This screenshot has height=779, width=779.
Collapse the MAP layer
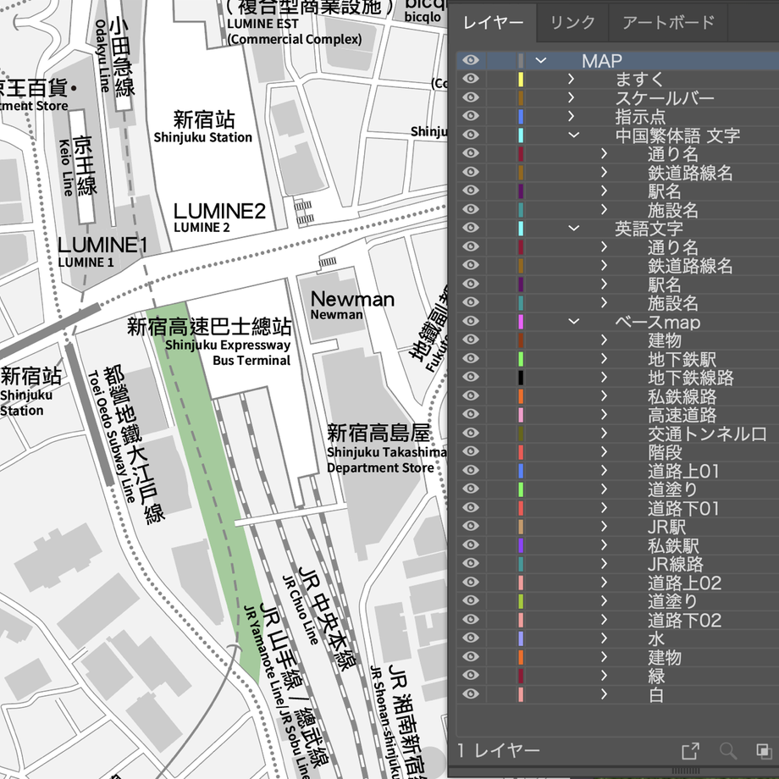tap(541, 61)
